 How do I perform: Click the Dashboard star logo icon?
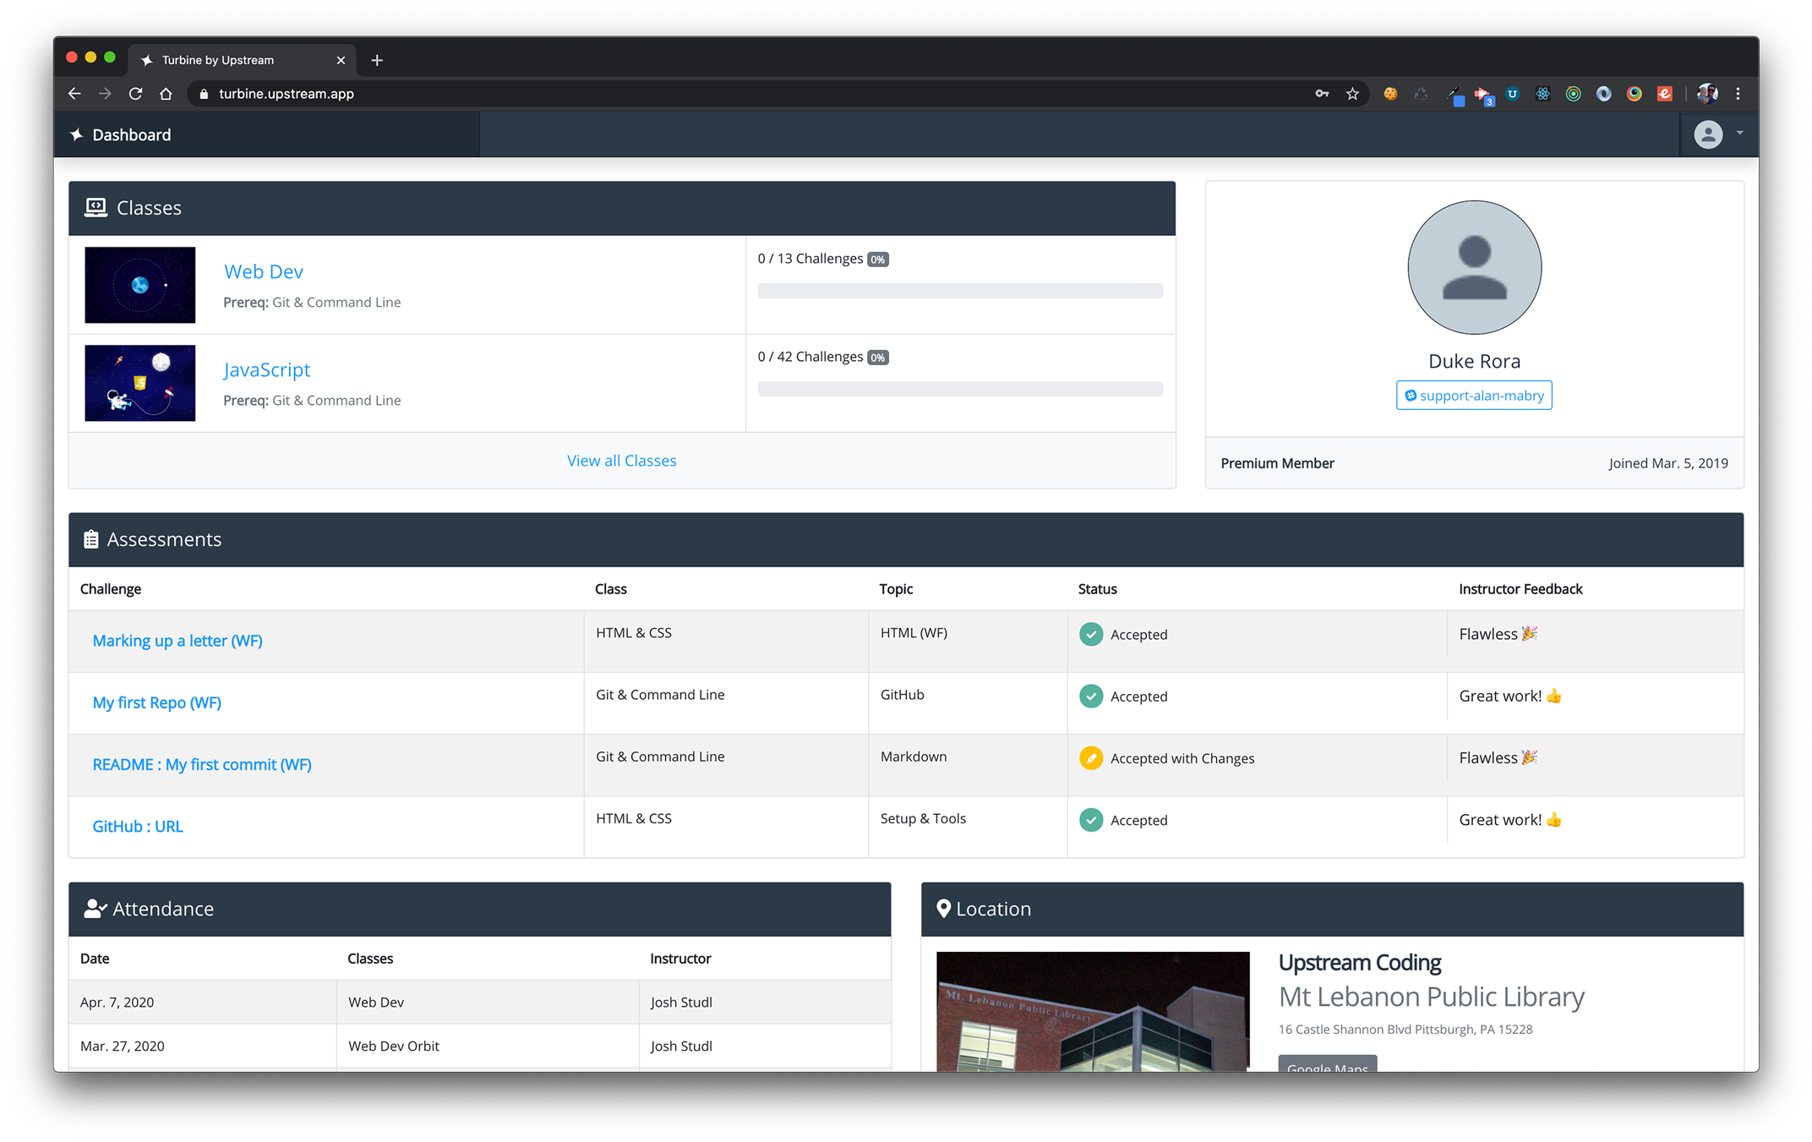point(77,135)
